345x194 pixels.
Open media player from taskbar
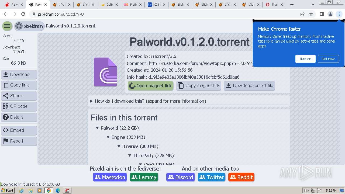40,190
